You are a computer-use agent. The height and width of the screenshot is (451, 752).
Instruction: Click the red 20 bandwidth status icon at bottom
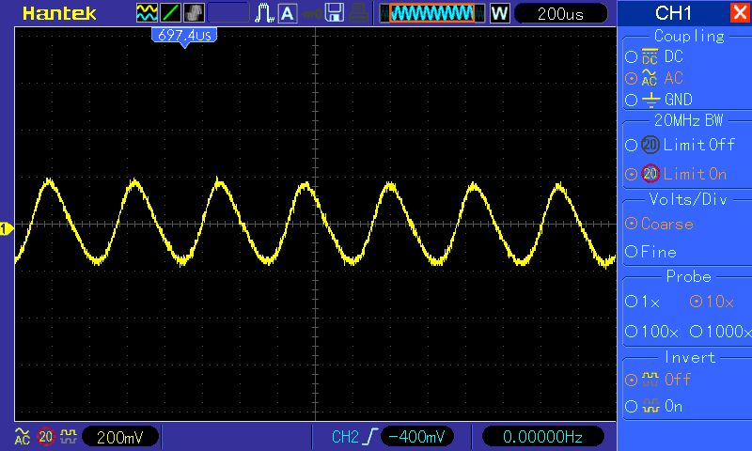(x=46, y=437)
